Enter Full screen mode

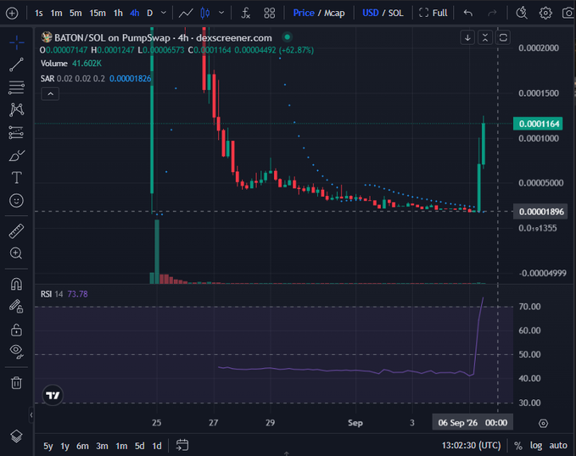tap(433, 14)
